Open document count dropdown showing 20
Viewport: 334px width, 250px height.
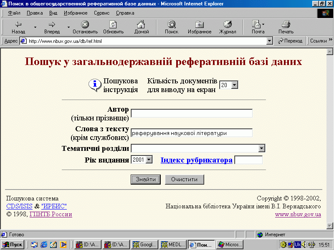[x=235, y=85]
